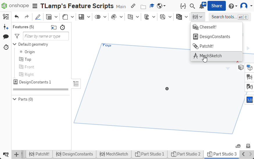The height and width of the screenshot is (159, 254).
Task: Click the feature filter funnel icon
Action: pos(17,36)
